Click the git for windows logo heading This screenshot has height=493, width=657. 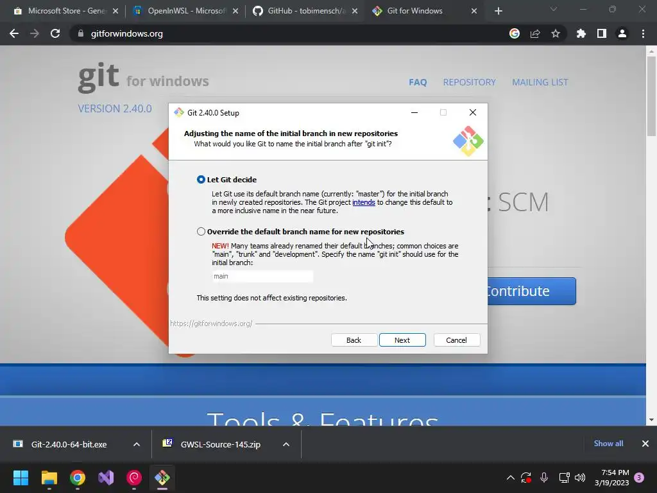point(143,78)
